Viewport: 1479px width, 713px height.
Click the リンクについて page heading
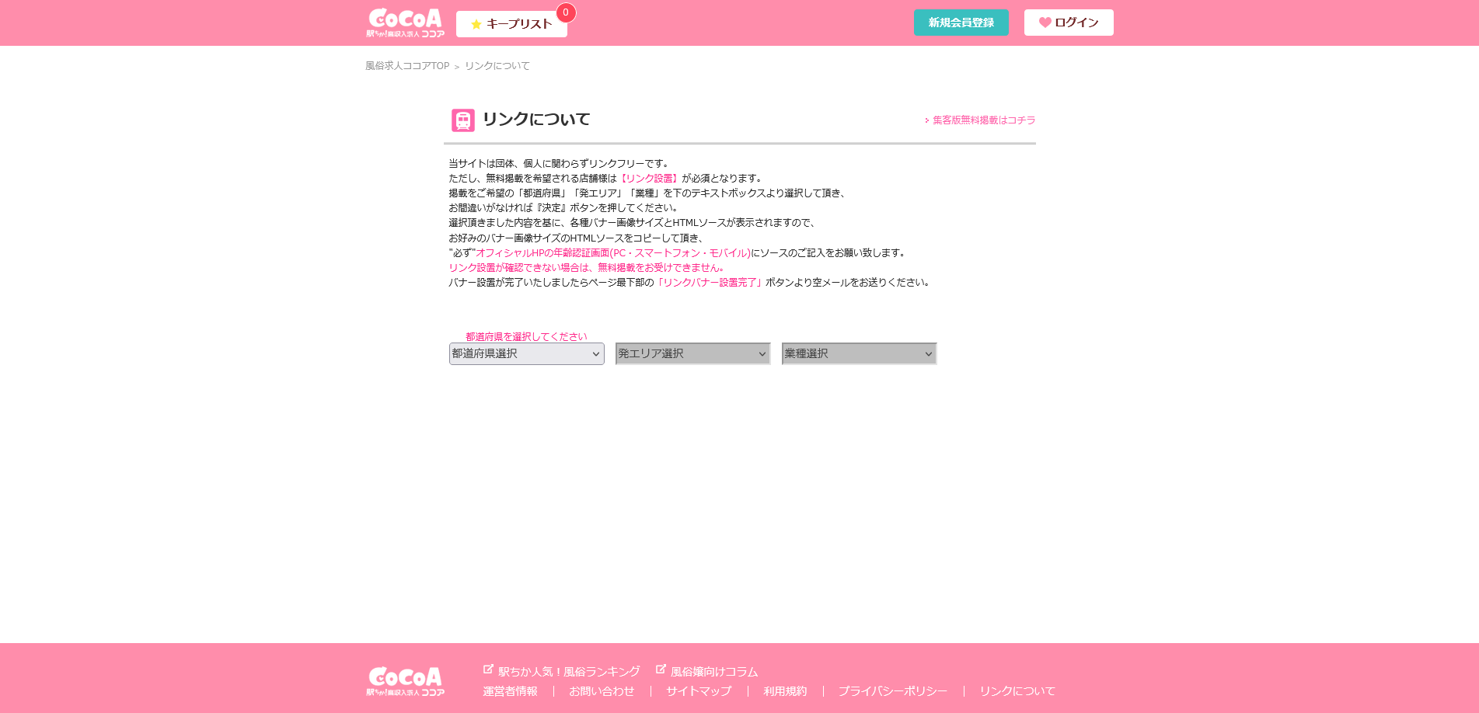point(536,120)
